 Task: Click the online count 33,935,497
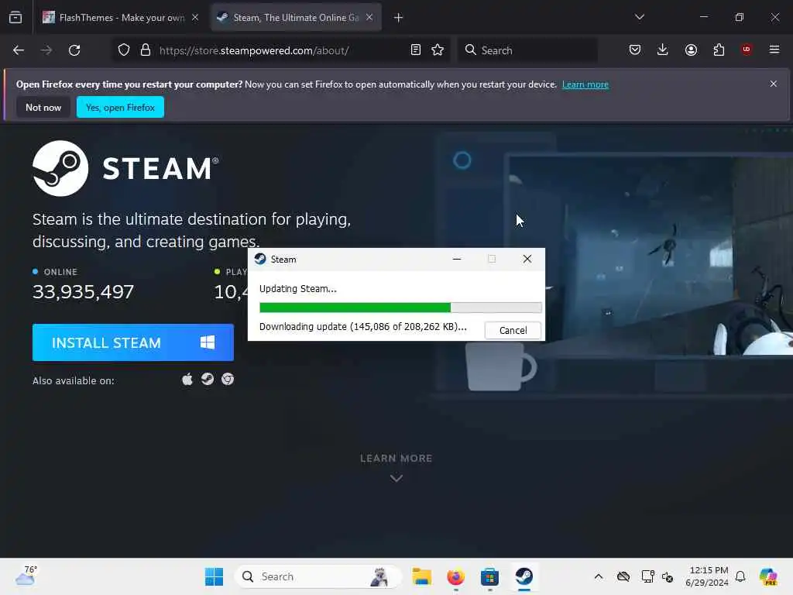point(83,292)
